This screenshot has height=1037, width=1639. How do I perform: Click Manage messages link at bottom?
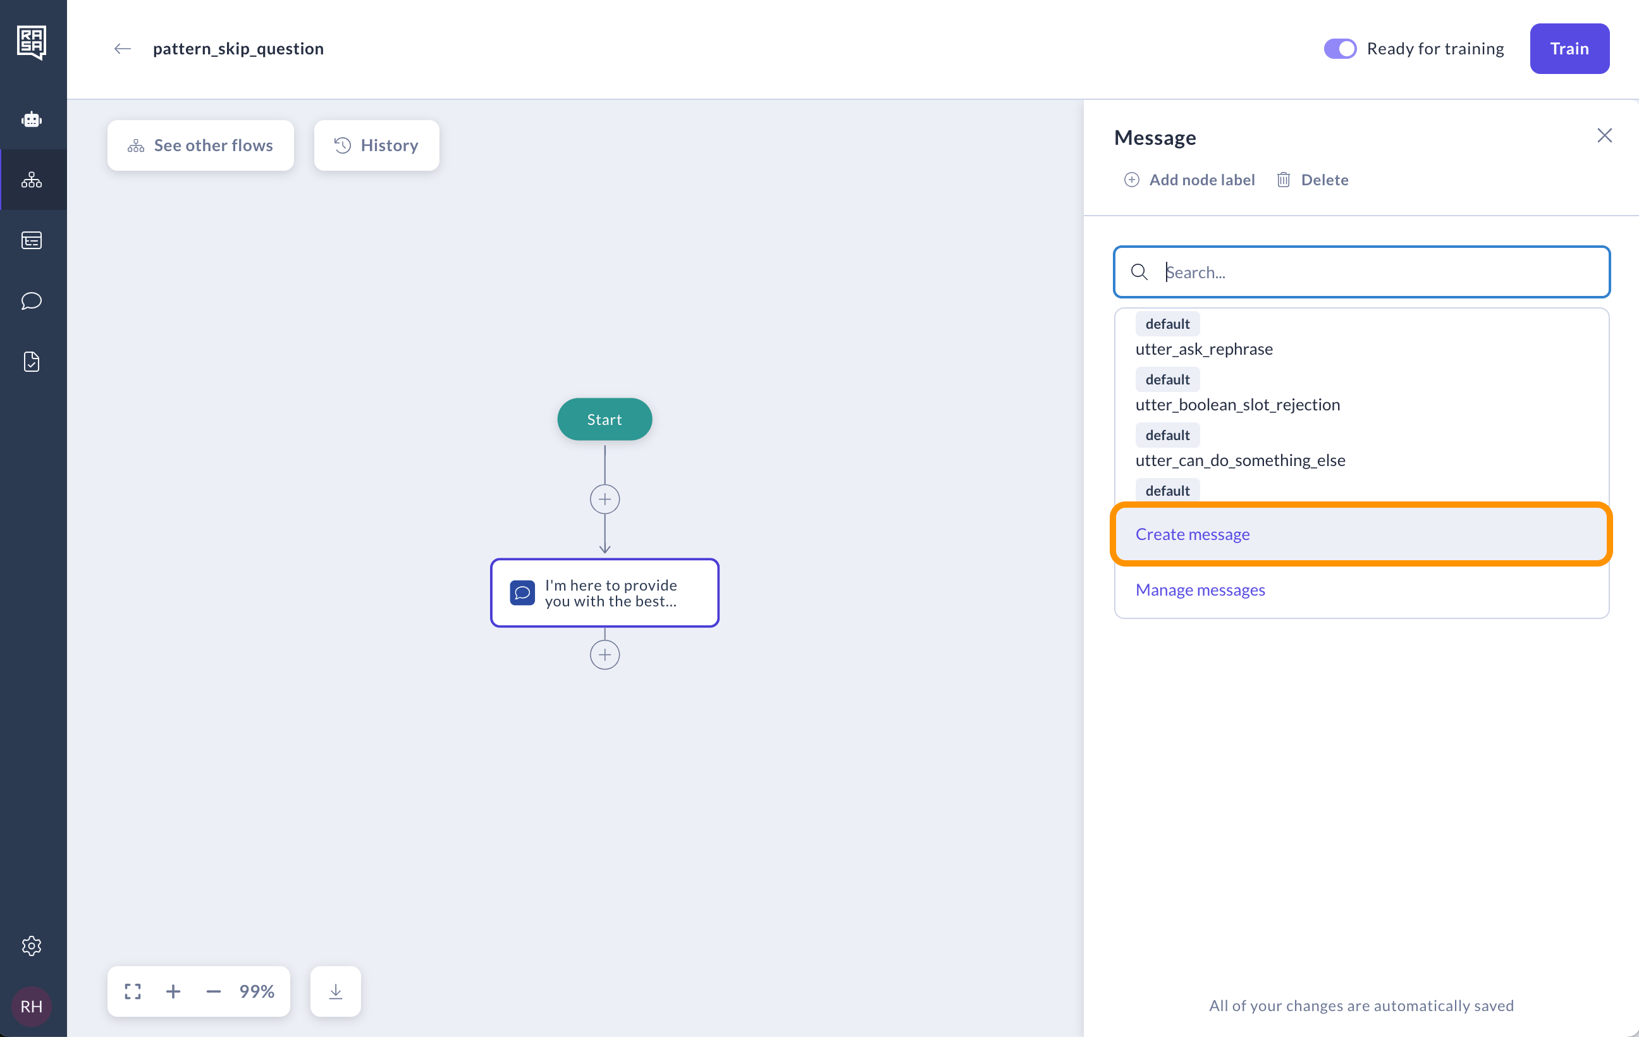[1200, 588]
